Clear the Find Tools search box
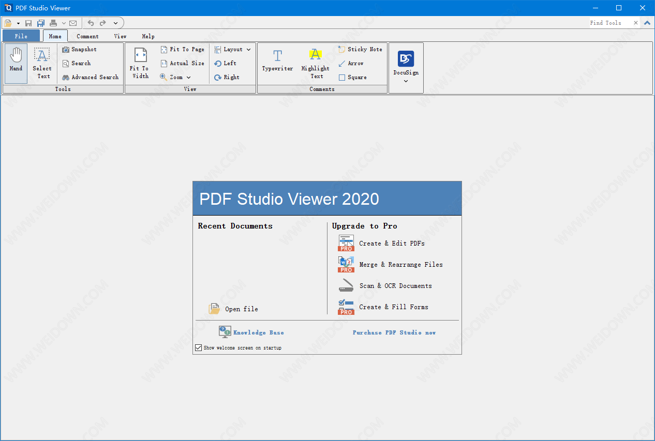The height and width of the screenshot is (441, 655). pos(636,23)
